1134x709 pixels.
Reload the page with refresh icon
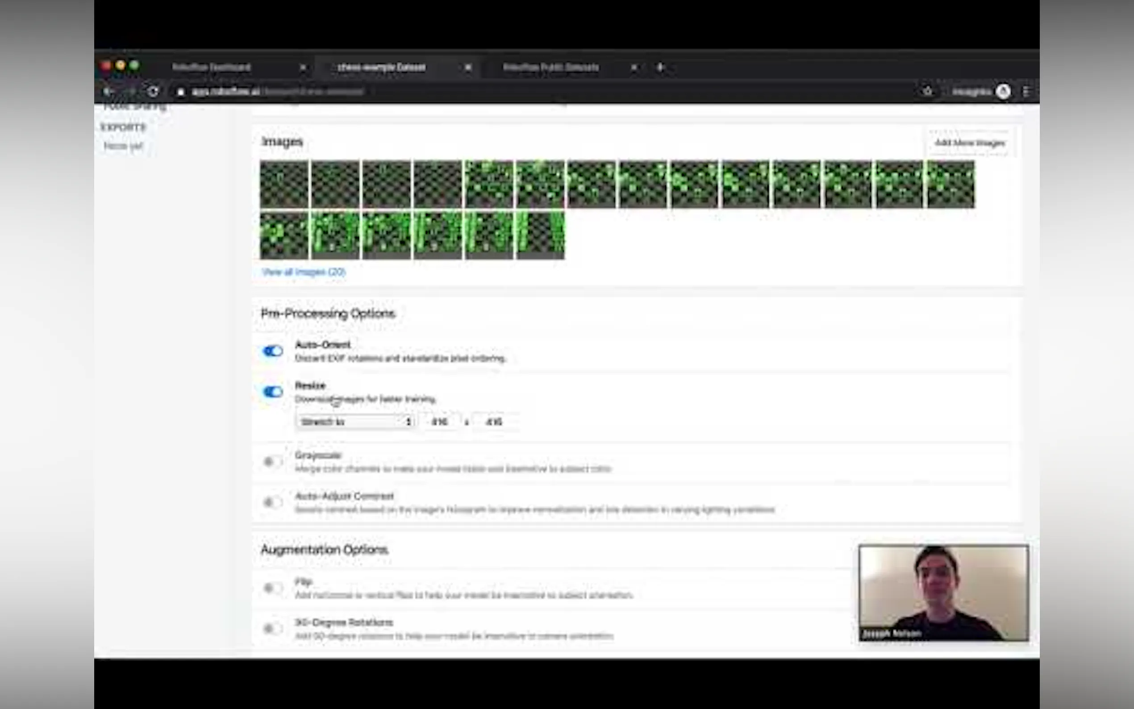pos(153,92)
